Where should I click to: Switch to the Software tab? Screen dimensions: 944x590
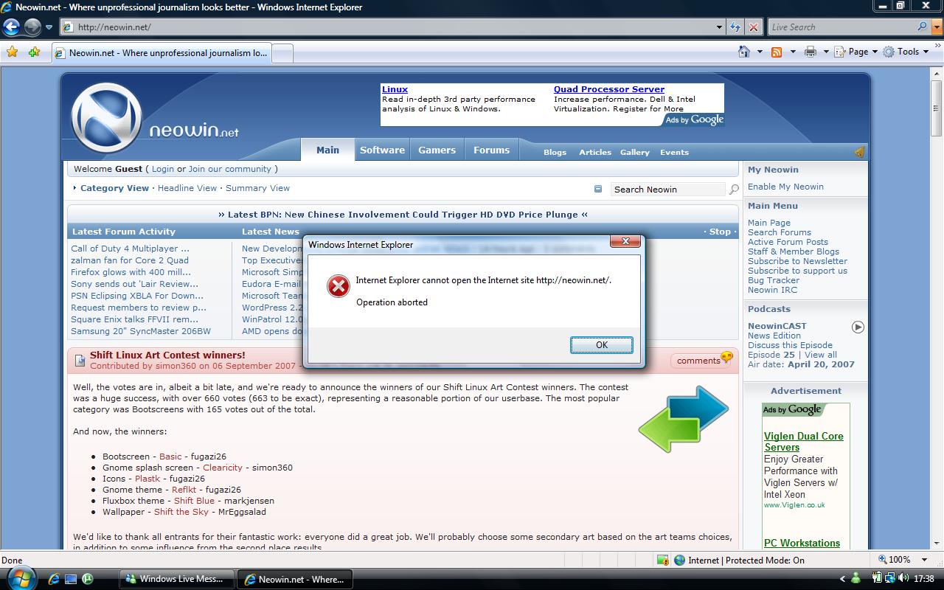coord(382,150)
